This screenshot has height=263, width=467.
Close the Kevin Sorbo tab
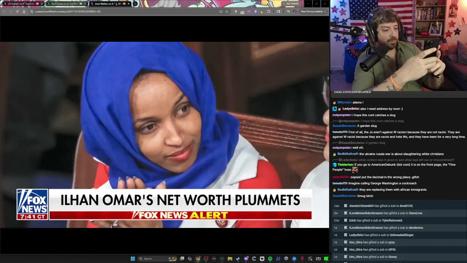(x=85, y=4)
